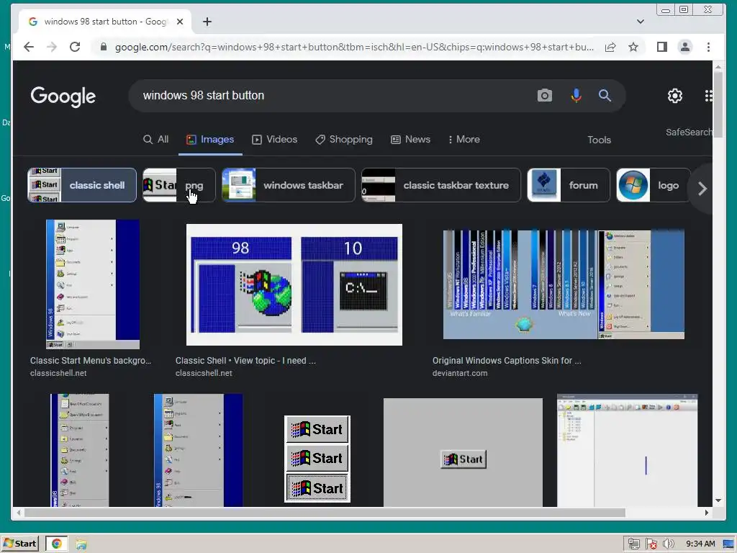Open the file explorer taskbar icon
Viewport: 737px width, 553px height.
coord(81,544)
